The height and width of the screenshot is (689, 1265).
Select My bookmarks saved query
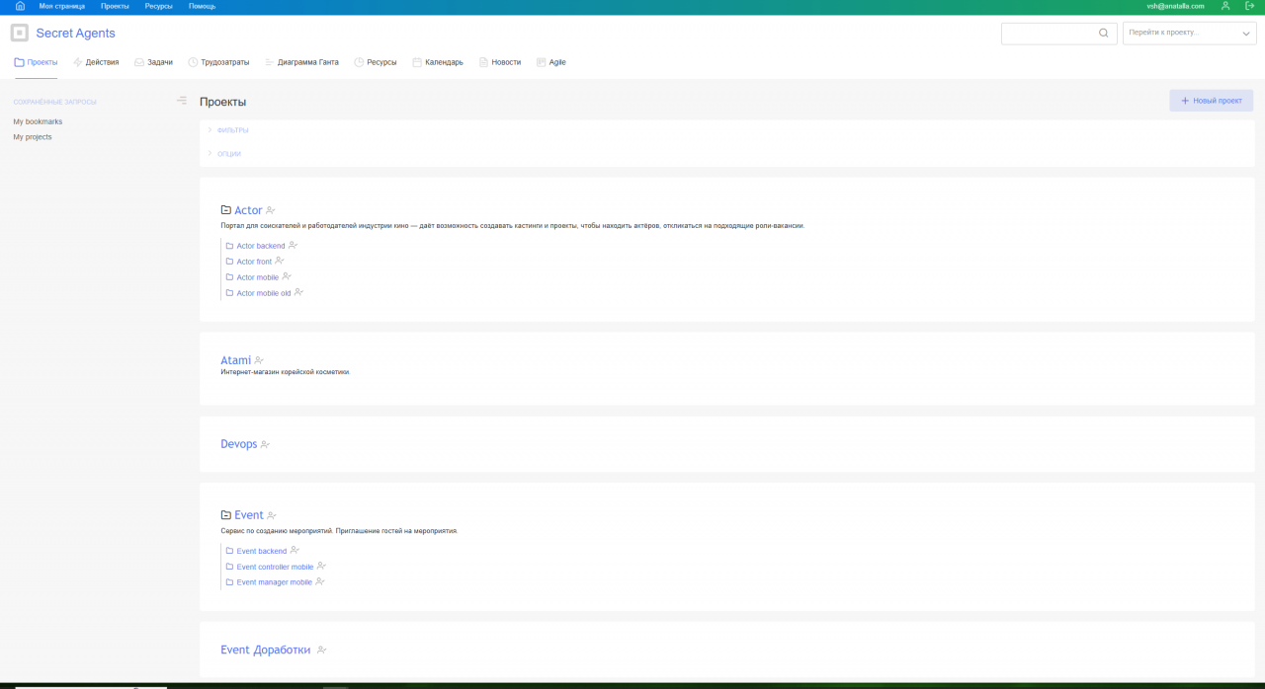(x=38, y=121)
